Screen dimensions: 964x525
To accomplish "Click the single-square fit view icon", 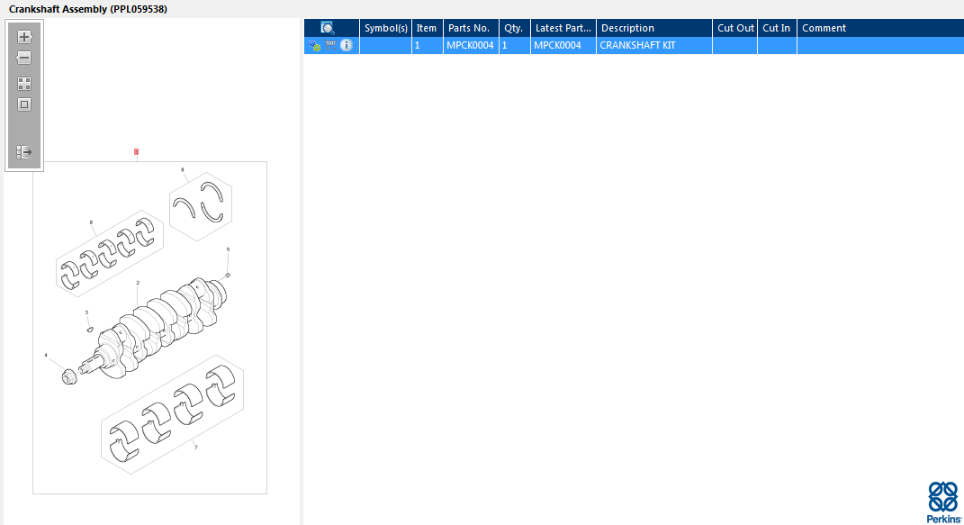I will (x=24, y=104).
